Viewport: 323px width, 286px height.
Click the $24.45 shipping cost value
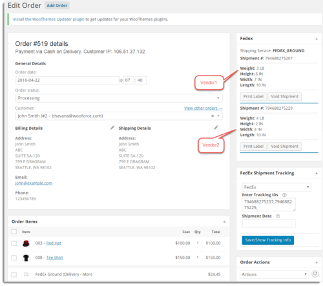tap(214, 274)
